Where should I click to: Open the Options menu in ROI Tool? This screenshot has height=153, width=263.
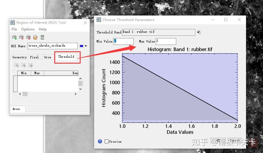[28, 29]
